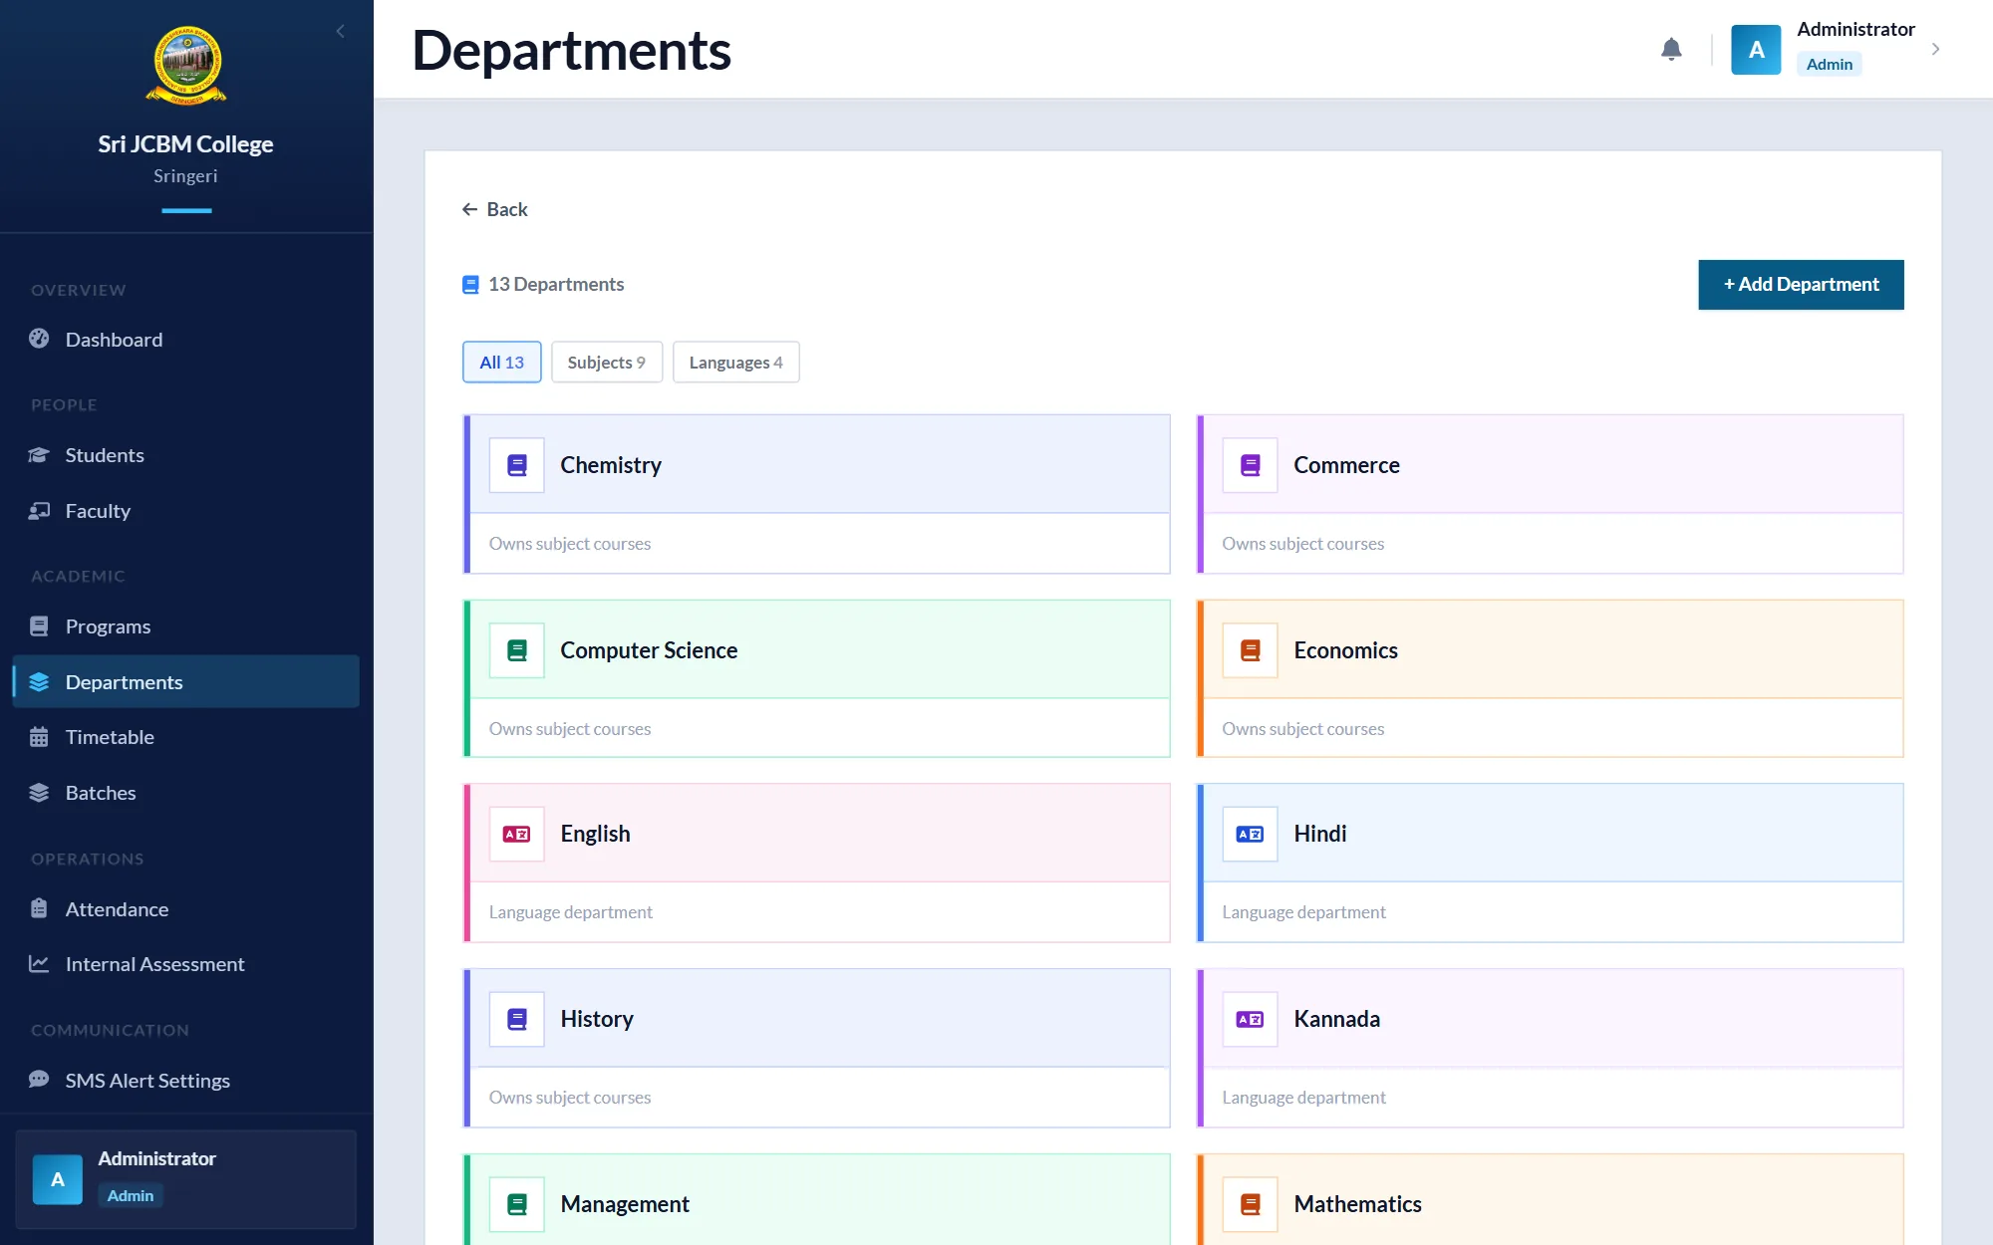Open the Kannada department card title

(1336, 1019)
